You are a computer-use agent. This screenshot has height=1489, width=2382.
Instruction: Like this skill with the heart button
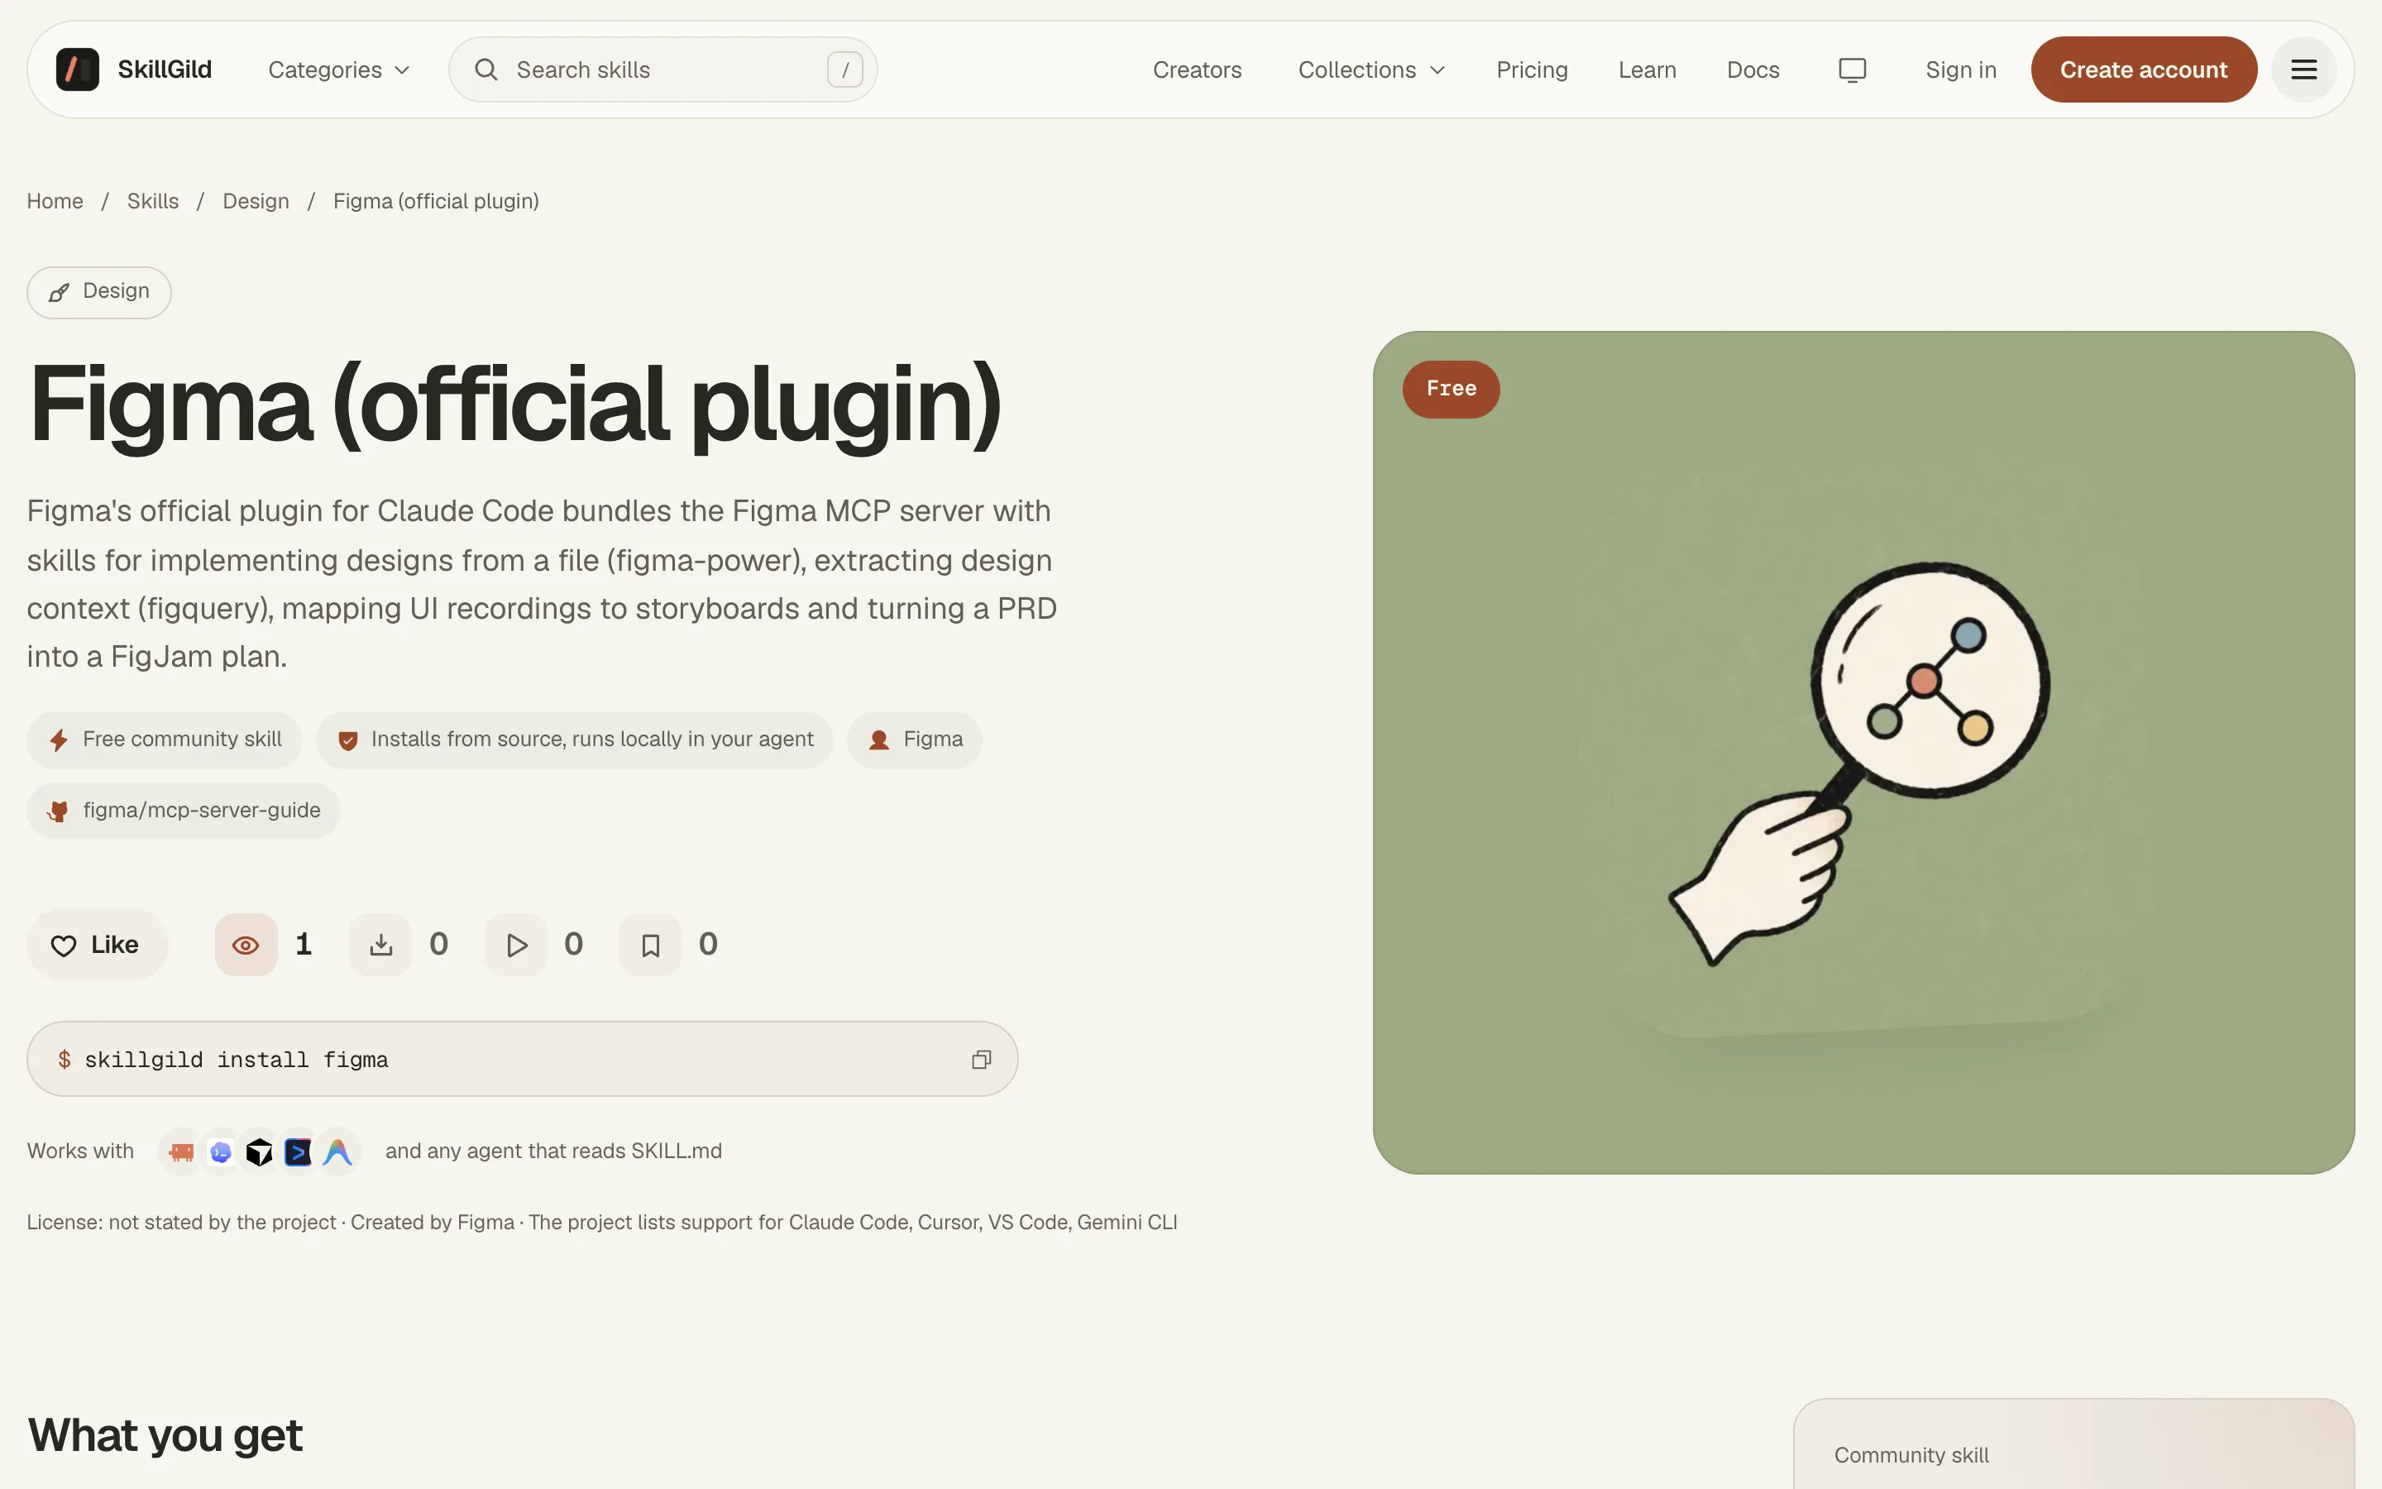point(97,945)
